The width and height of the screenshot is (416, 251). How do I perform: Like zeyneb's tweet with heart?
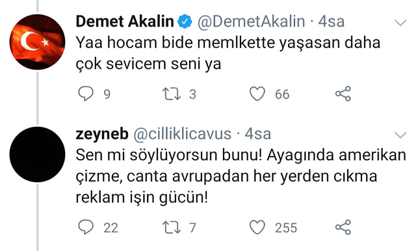click(257, 227)
